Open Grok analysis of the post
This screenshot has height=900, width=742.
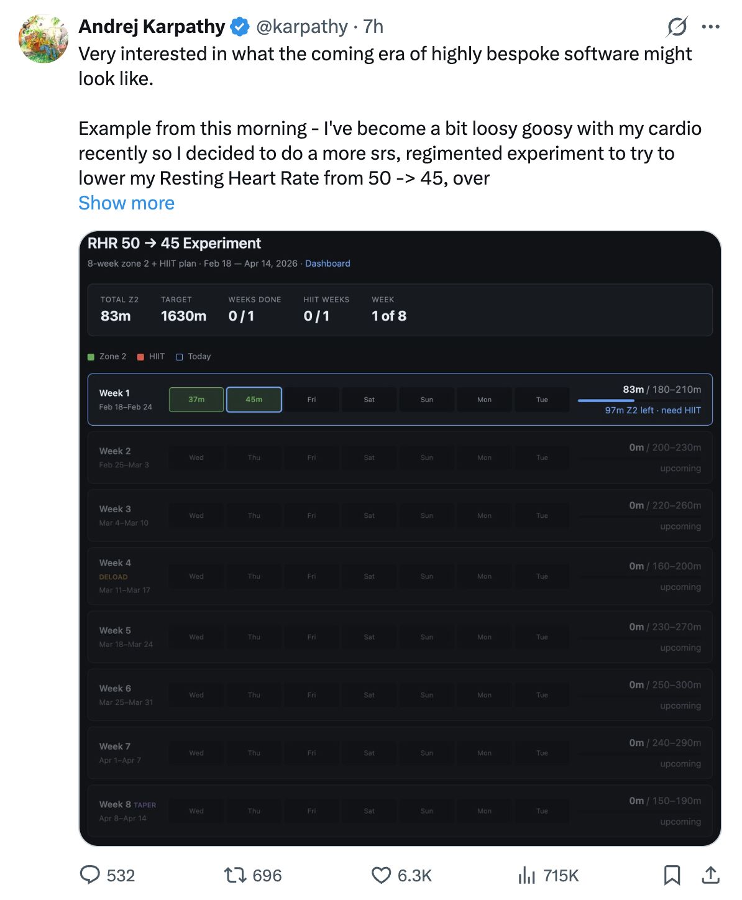click(677, 26)
